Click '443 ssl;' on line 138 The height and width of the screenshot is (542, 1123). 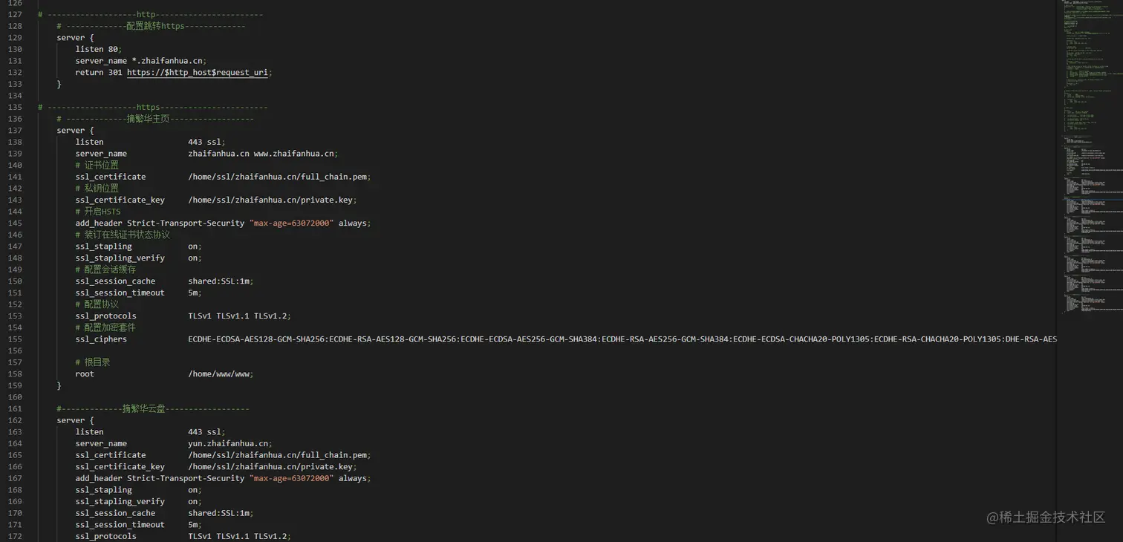(206, 142)
